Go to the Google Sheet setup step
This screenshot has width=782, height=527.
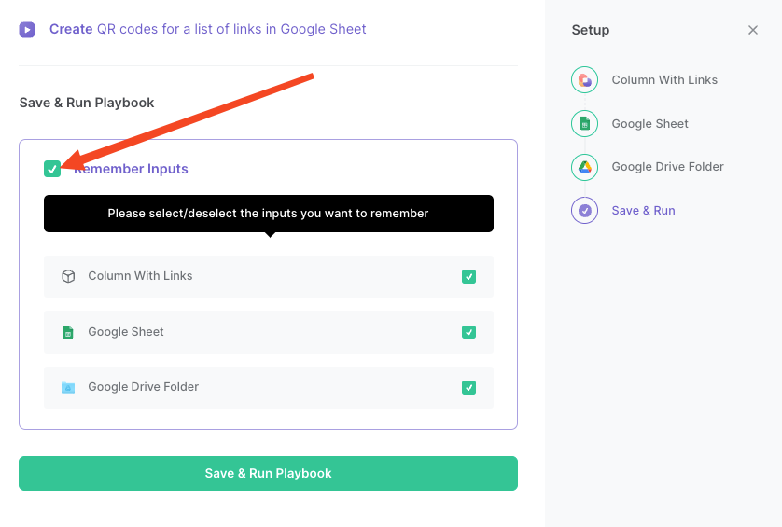tap(649, 124)
